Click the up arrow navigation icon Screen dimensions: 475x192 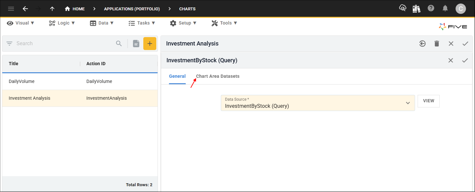click(52, 9)
